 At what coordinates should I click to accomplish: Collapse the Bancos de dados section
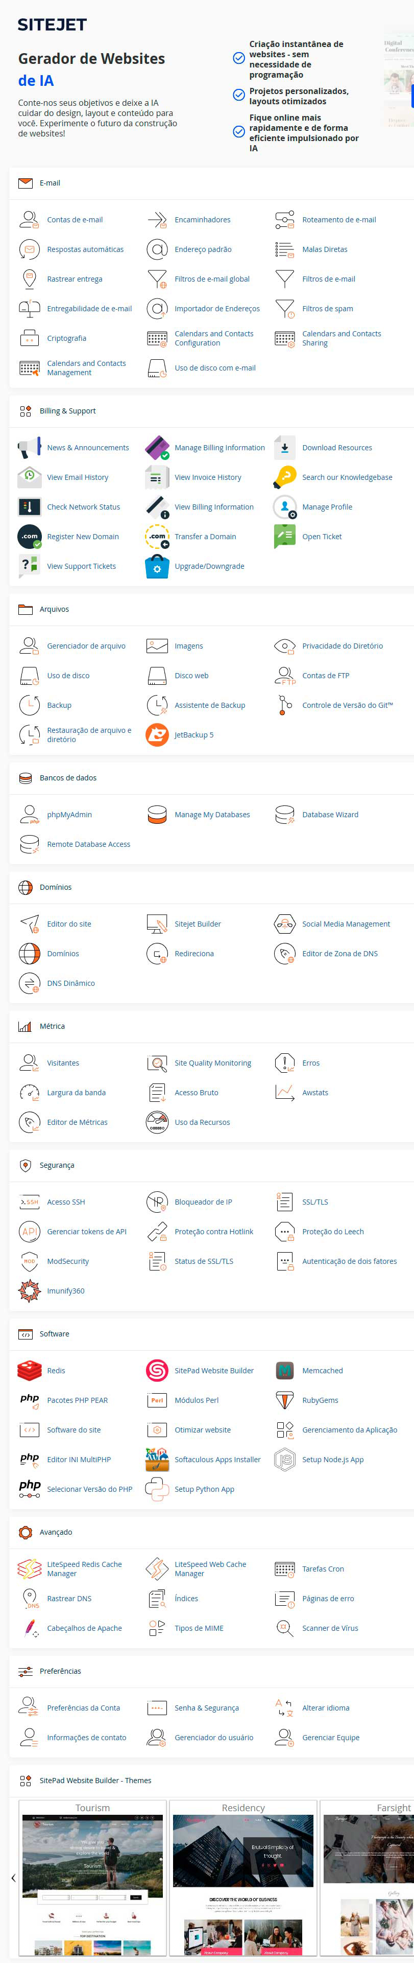click(x=68, y=778)
